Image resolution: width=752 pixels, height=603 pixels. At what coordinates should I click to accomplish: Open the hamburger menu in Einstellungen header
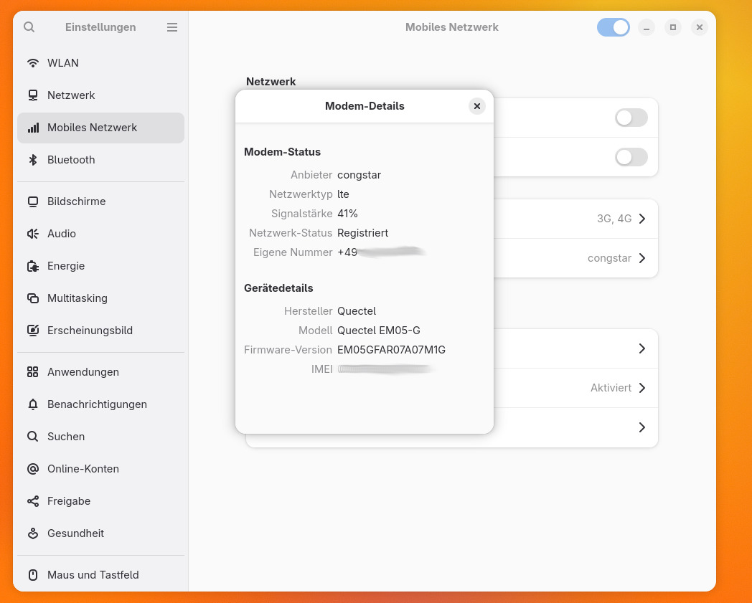[172, 27]
